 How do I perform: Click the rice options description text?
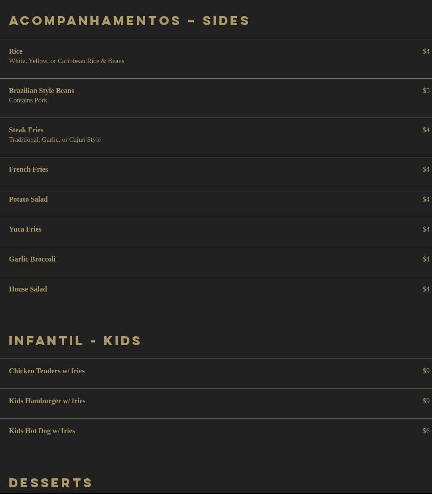tap(67, 61)
